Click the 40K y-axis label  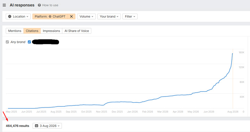[242, 97]
